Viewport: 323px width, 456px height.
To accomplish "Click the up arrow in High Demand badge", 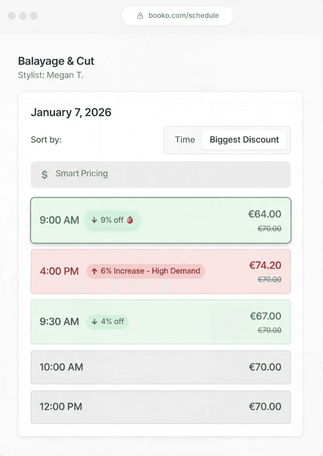I will (94, 271).
